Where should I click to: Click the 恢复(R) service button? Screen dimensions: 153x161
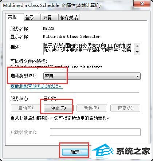(125, 108)
